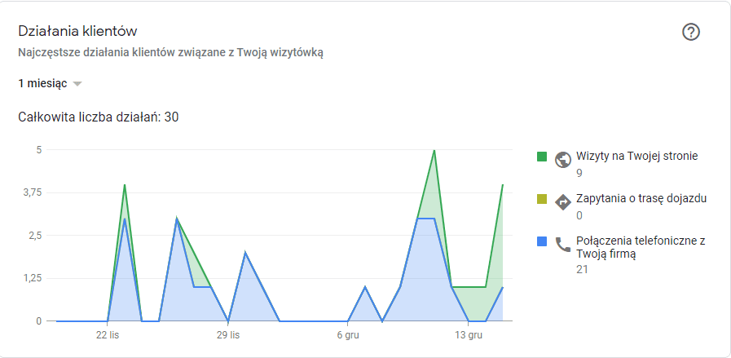Click the website visits count 9
This screenshot has width=731, height=358.
579,173
